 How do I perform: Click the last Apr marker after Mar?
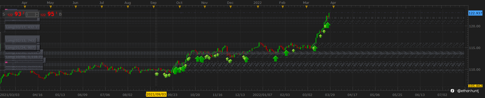coord(333,3)
